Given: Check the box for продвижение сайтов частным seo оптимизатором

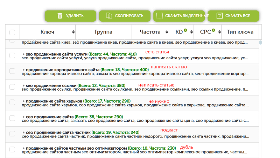Looking at the screenshot, I should [12, 150].
